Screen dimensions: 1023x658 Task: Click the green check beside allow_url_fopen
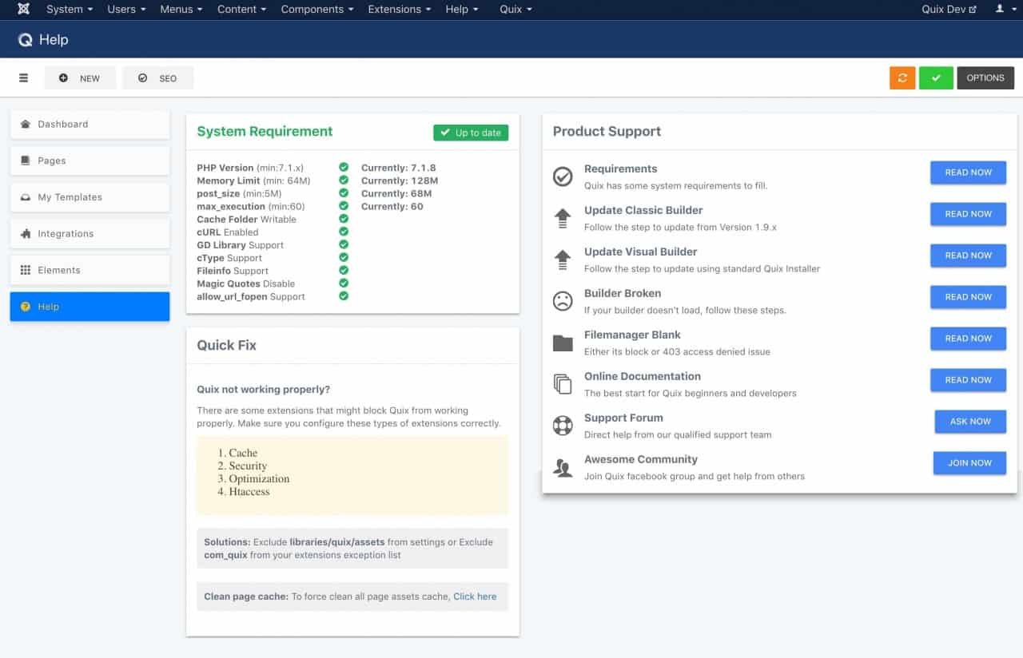(344, 296)
